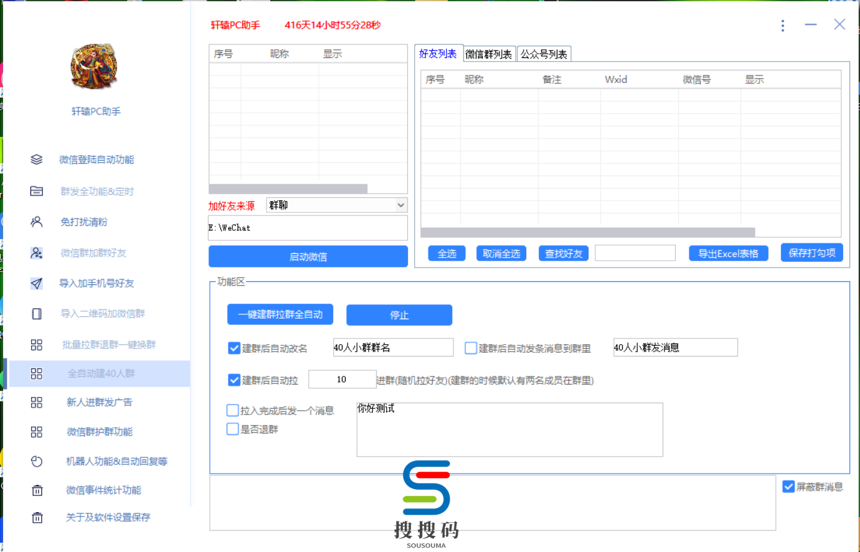Click 保存打勾项 button

click(x=812, y=253)
